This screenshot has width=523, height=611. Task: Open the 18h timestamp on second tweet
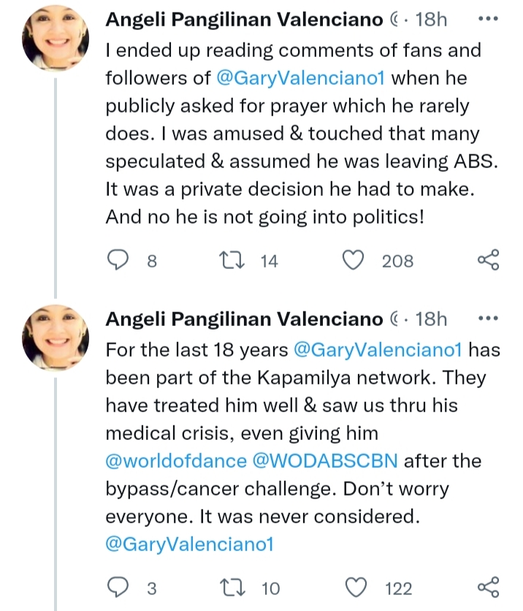[431, 319]
